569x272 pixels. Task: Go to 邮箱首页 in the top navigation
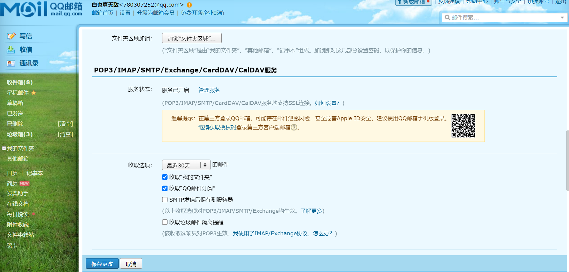(103, 13)
